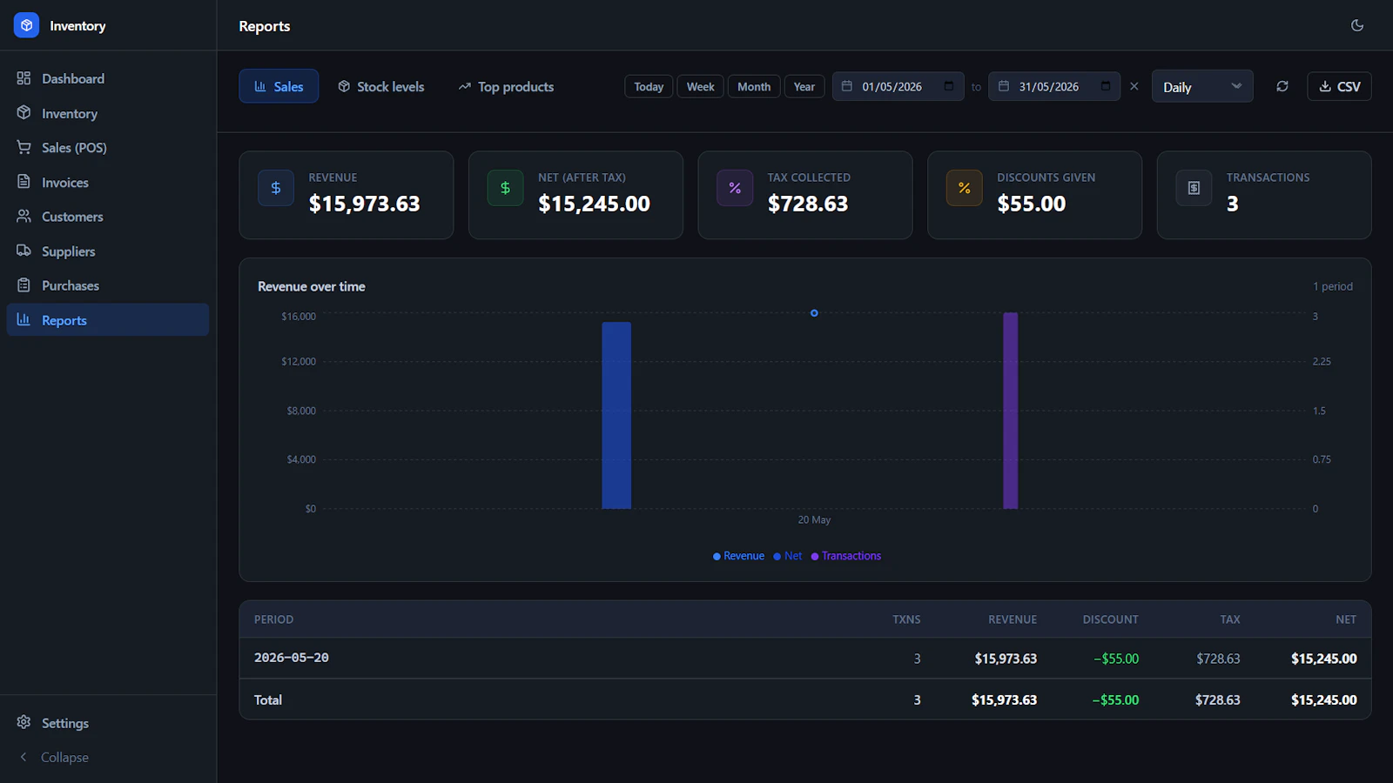Click the Transactions receipt icon
1393x783 pixels.
pyautogui.click(x=1194, y=188)
